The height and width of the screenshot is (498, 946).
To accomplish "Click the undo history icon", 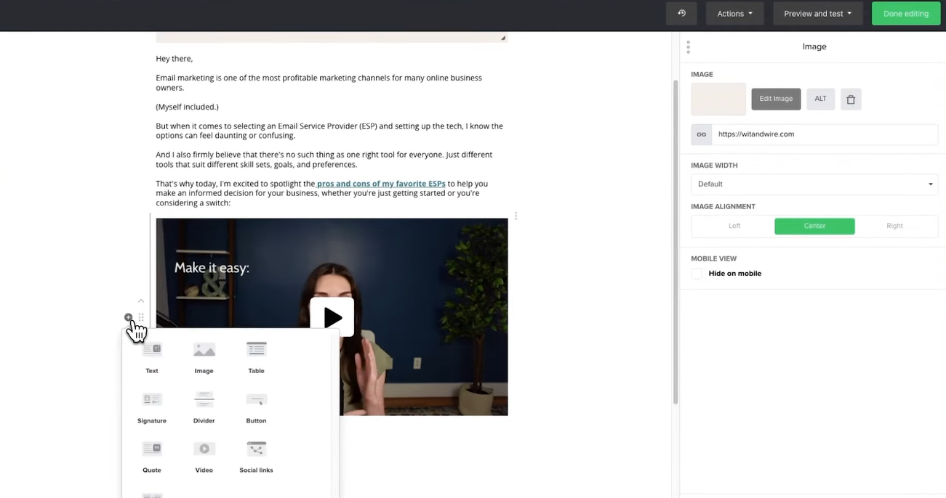I will [681, 13].
